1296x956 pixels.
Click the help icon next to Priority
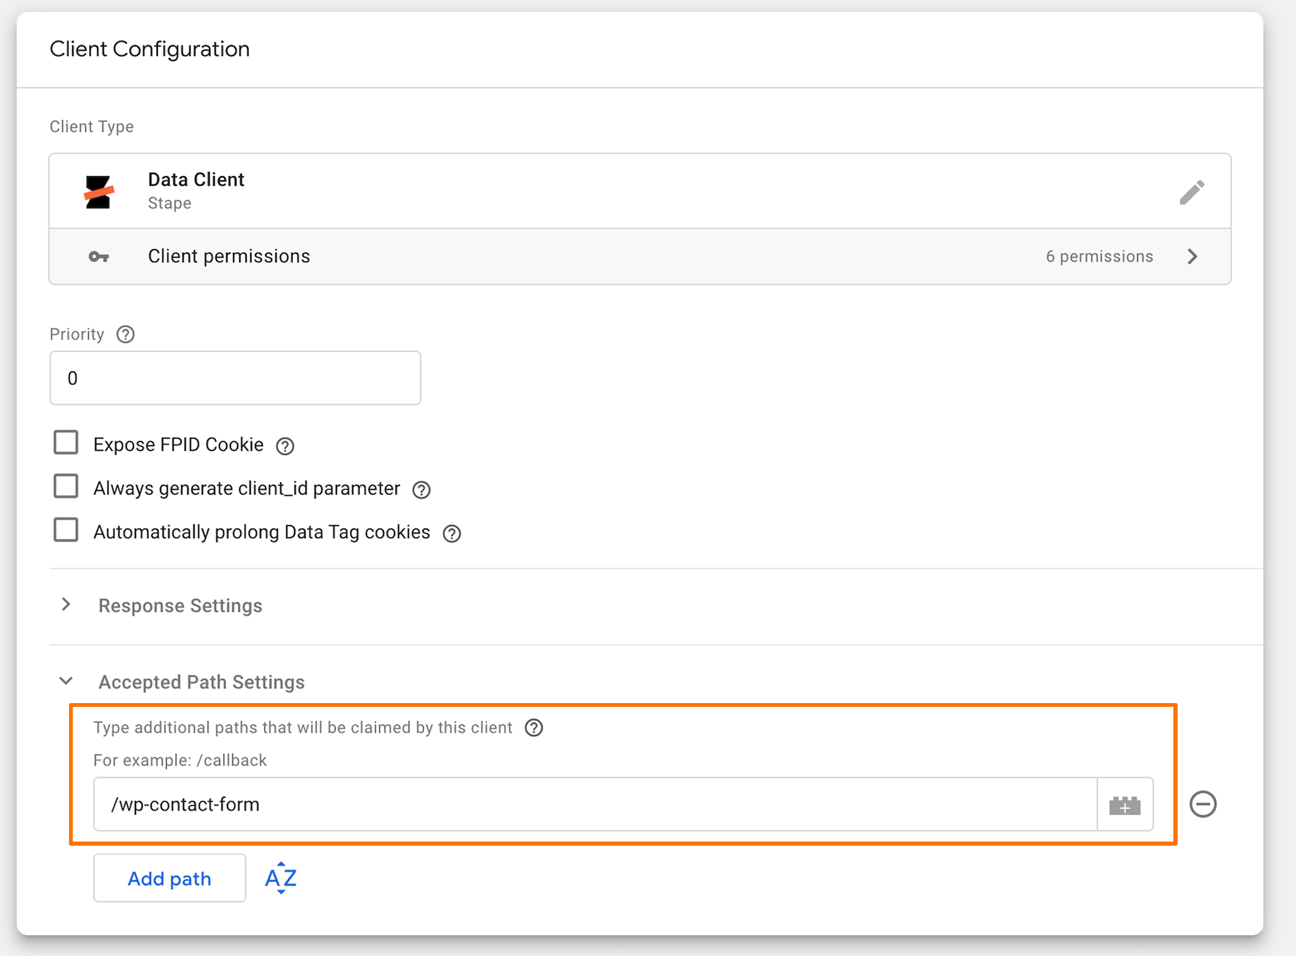pyautogui.click(x=125, y=334)
